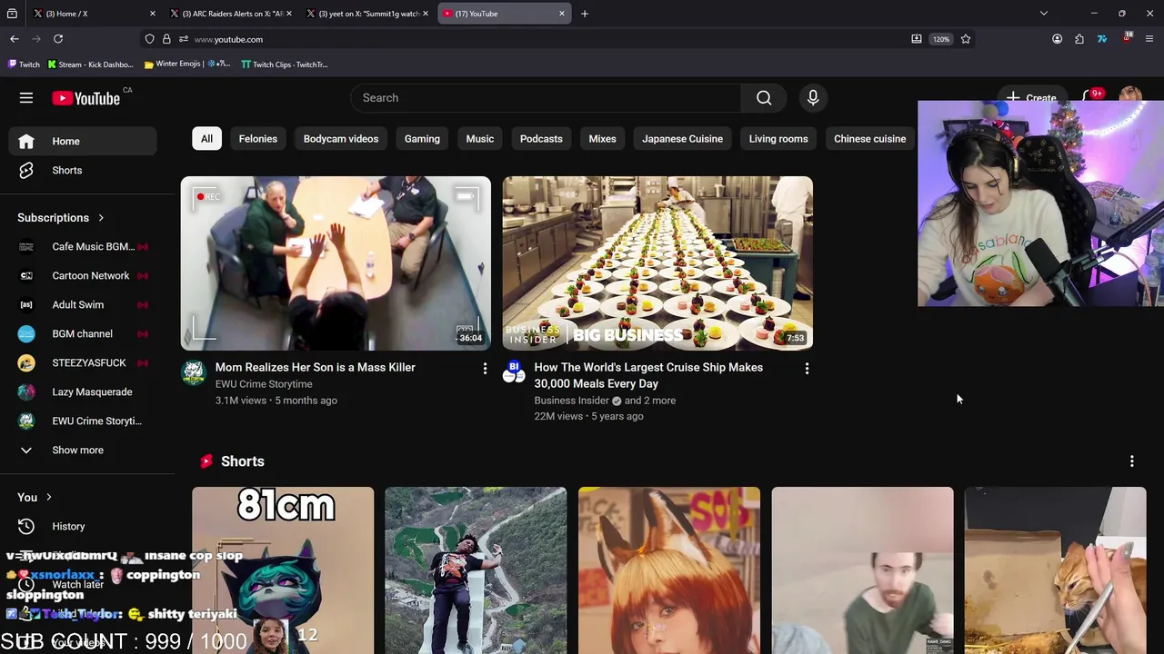Expand Show more subscriptions
Viewport: 1164px width, 654px height.
click(x=83, y=450)
